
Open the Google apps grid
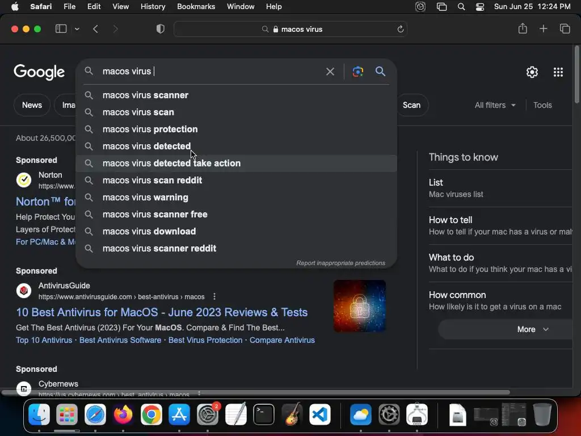coord(558,72)
